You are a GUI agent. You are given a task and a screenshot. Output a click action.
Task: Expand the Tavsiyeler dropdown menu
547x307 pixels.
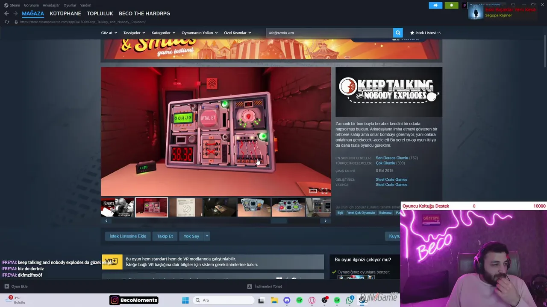(134, 33)
